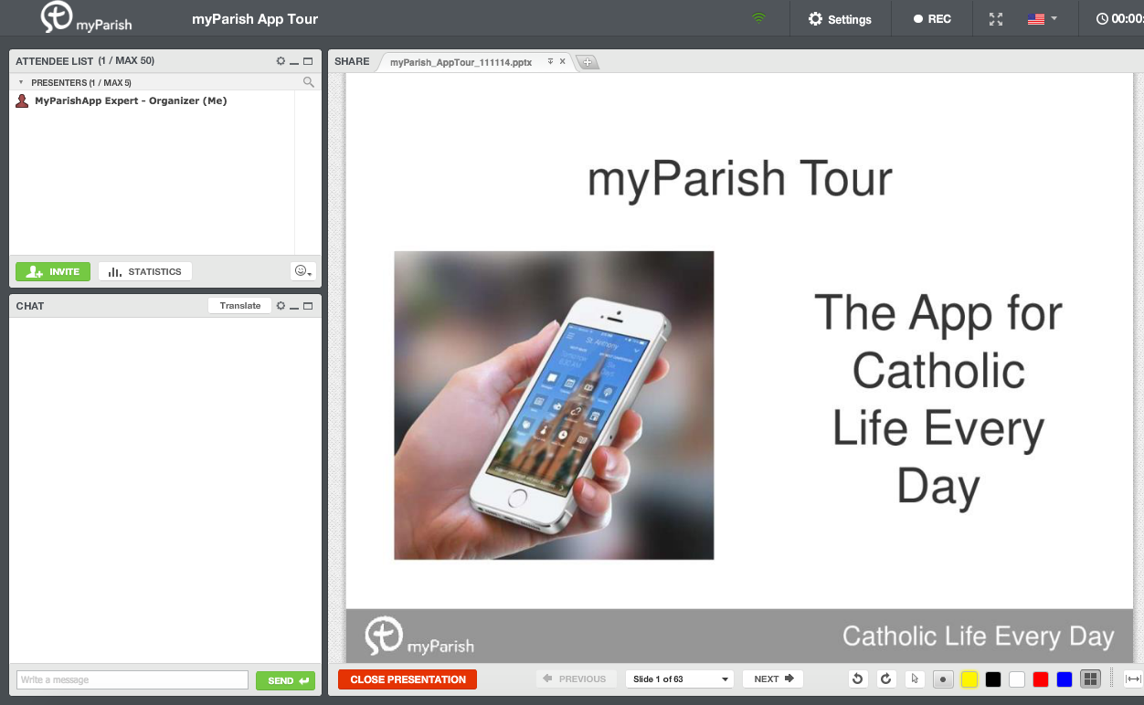Click the rotate right (redo) icon

pyautogui.click(x=885, y=679)
